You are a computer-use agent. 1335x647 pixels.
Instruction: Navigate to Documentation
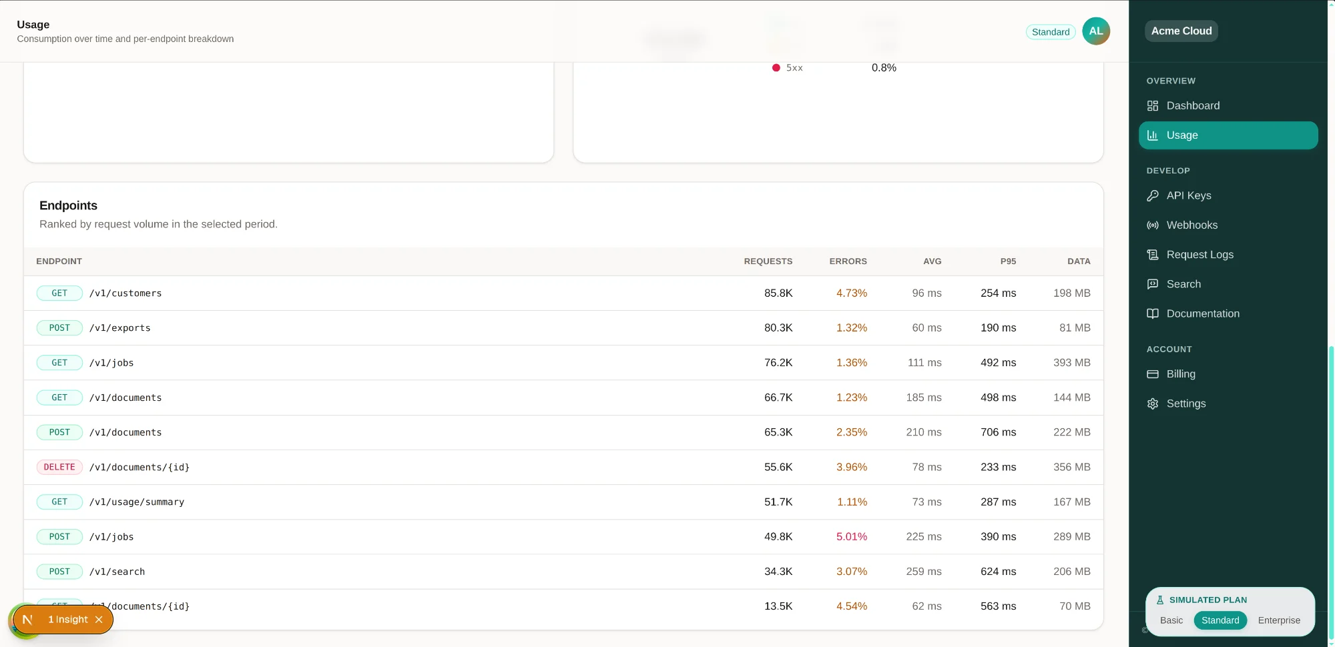[x=1228, y=313]
